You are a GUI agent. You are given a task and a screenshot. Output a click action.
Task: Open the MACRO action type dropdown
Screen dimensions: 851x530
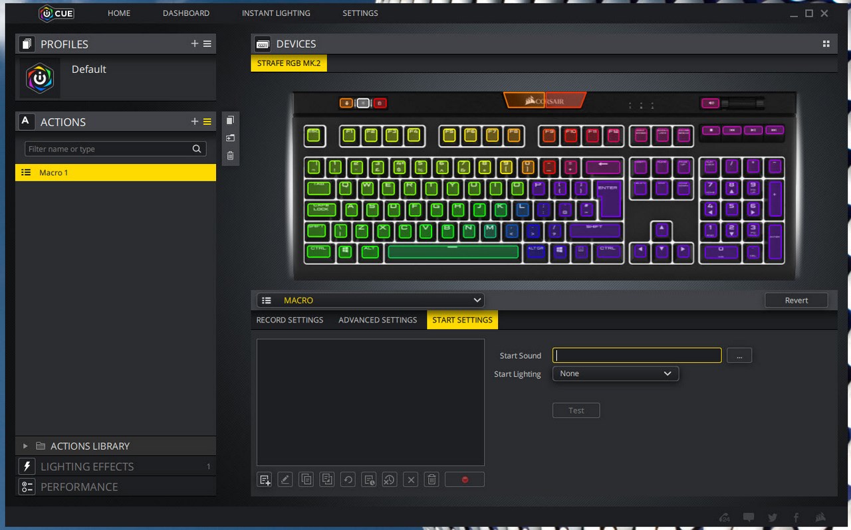click(x=370, y=300)
